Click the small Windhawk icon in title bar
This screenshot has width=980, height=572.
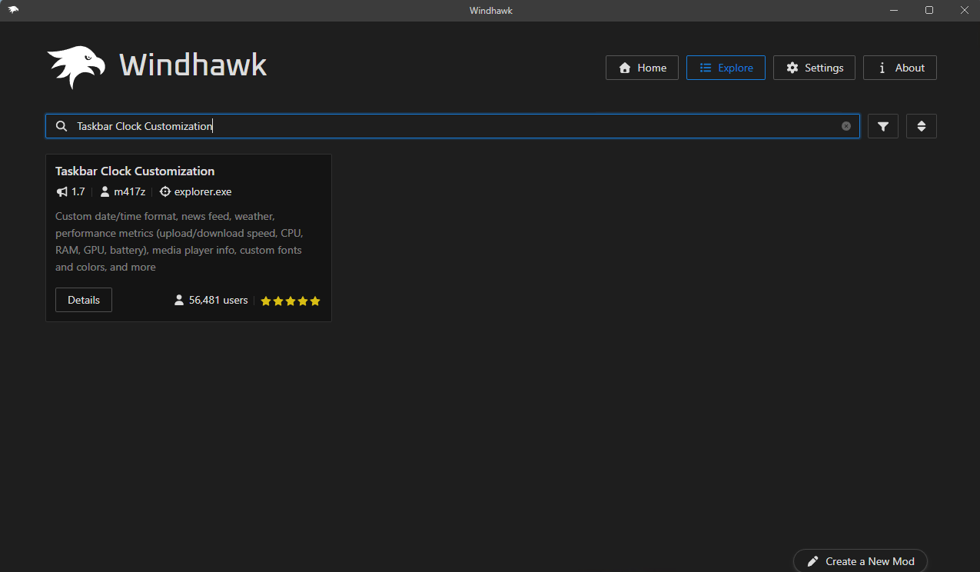click(13, 10)
